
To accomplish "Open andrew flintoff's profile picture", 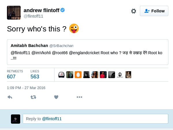I will [x=14, y=12].
